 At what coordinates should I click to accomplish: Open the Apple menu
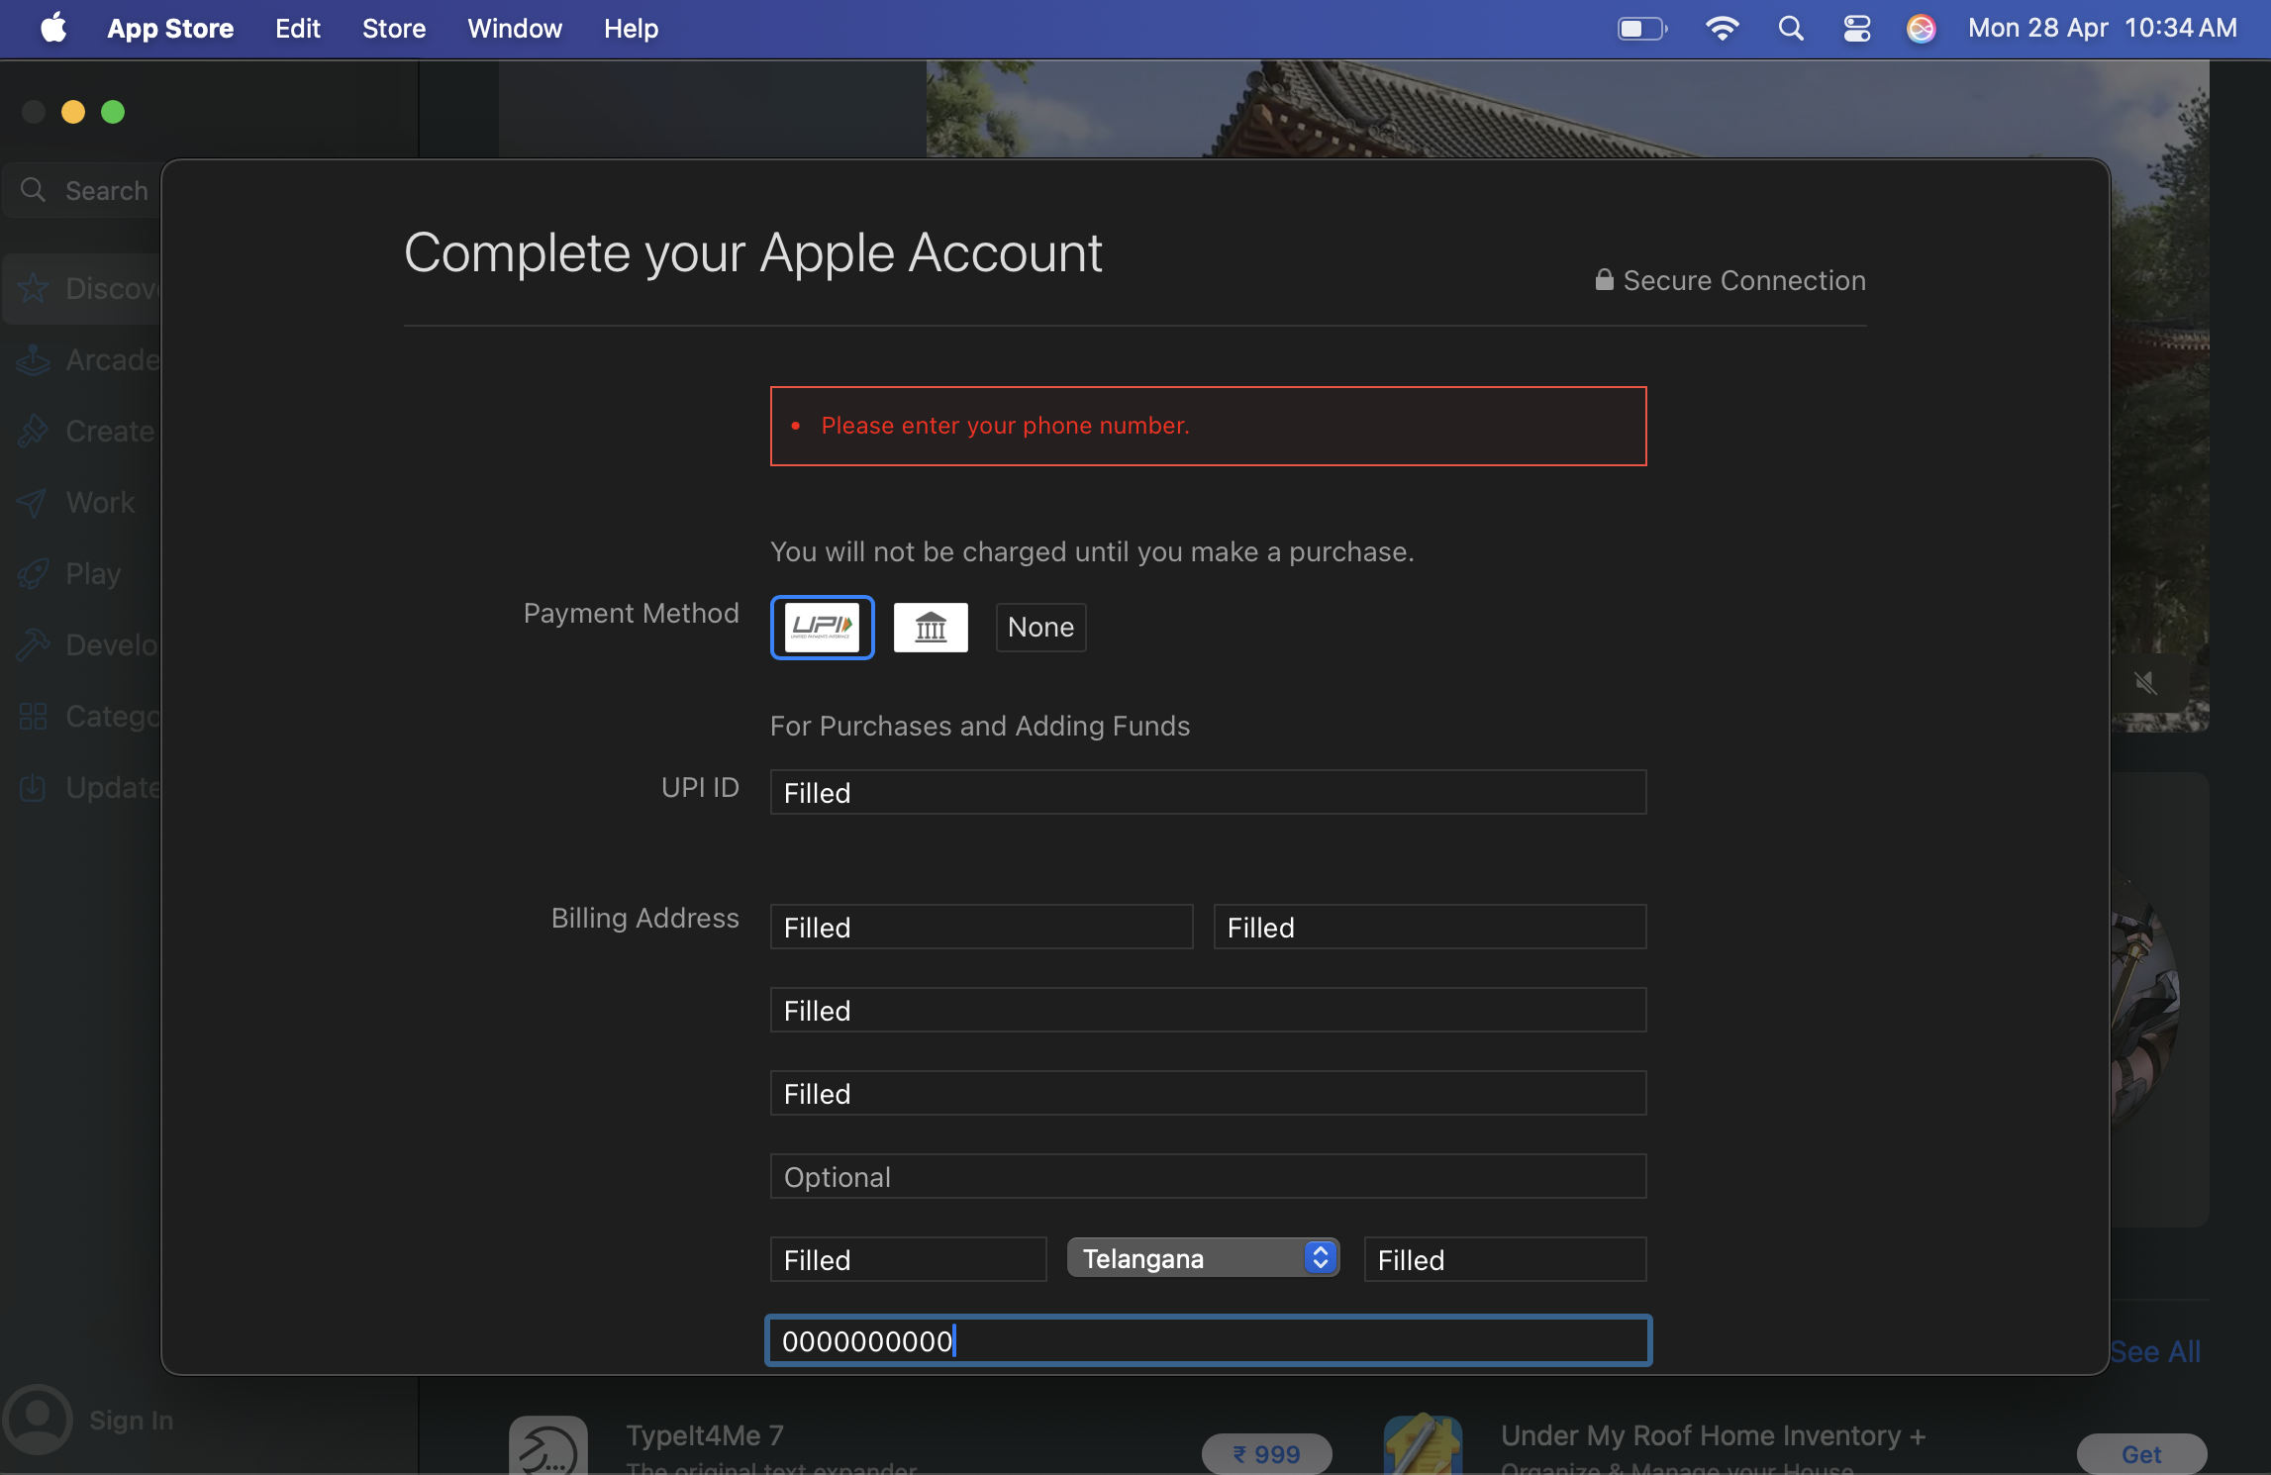(x=53, y=29)
